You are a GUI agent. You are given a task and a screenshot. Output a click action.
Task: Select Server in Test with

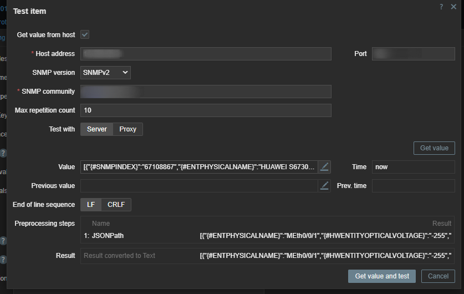(x=97, y=129)
